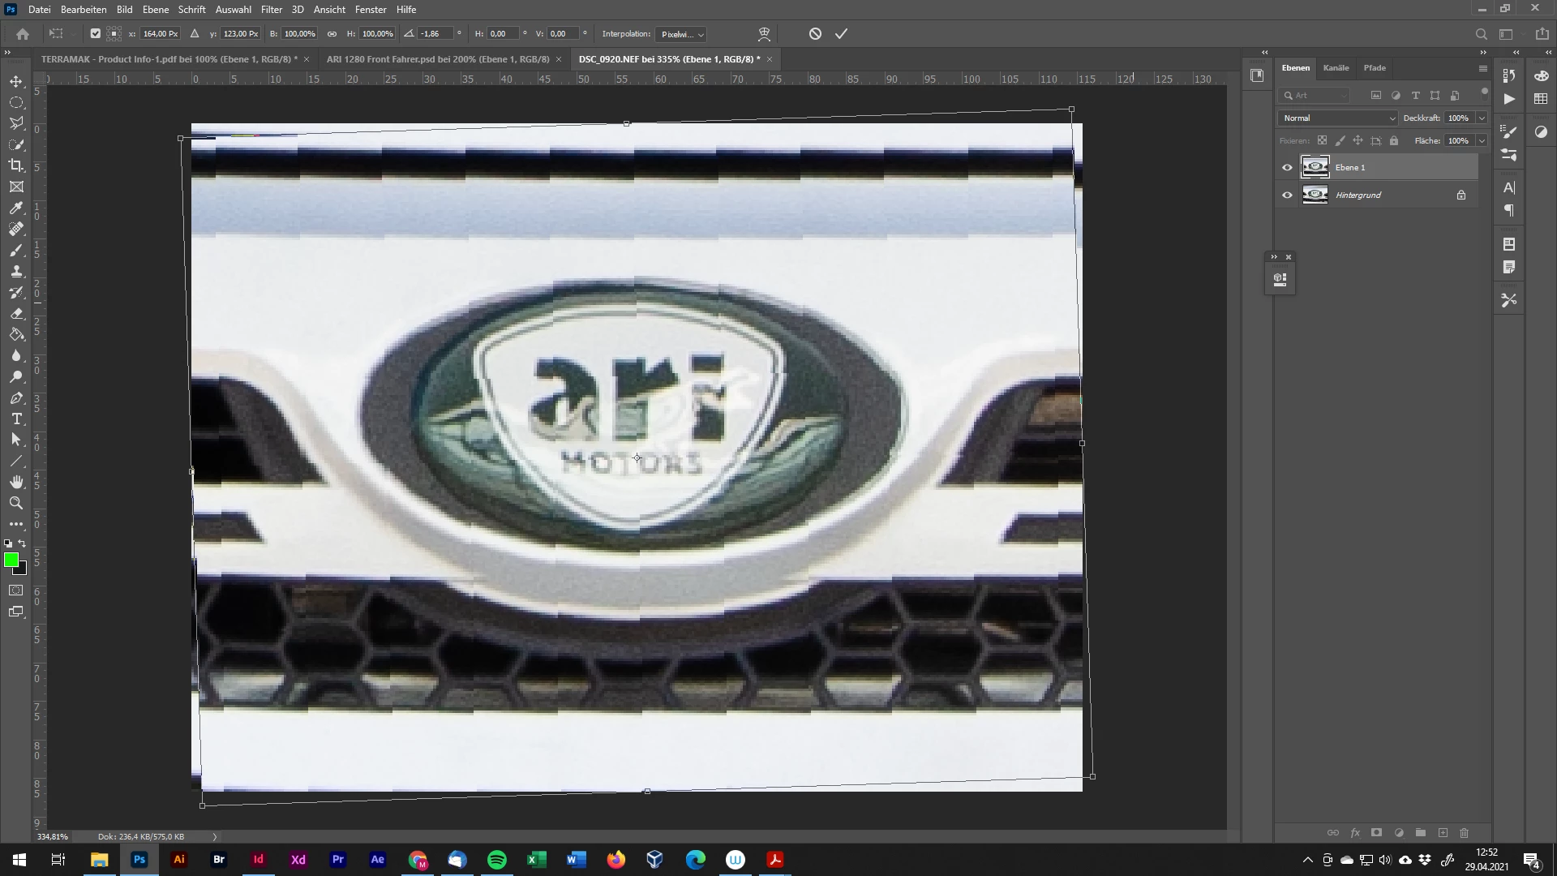Viewport: 1557px width, 876px height.
Task: Hide the Hintergrund layer
Action: coord(1287,195)
